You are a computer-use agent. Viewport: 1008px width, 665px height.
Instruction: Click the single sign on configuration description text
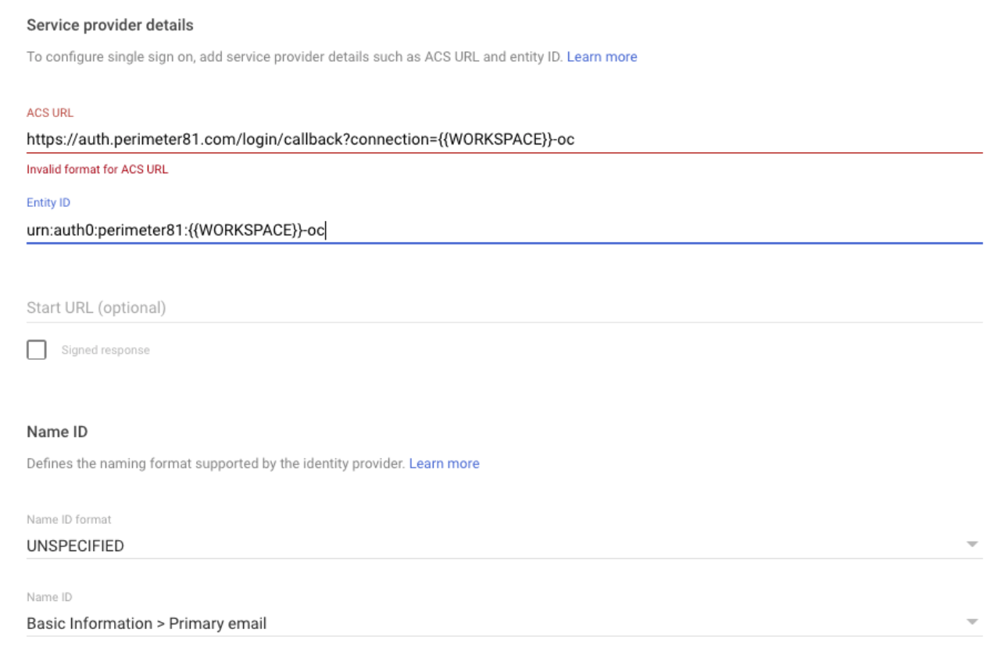(x=295, y=57)
